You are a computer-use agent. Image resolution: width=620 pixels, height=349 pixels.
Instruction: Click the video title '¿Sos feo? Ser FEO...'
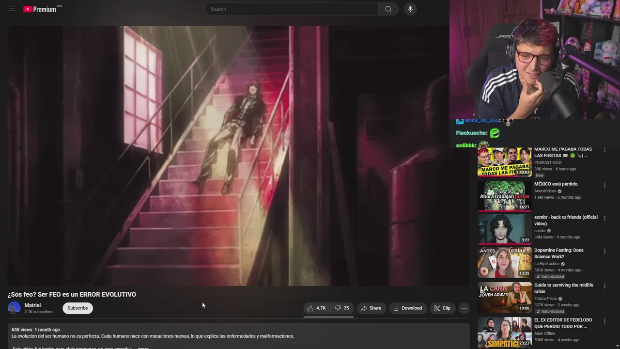pos(72,294)
